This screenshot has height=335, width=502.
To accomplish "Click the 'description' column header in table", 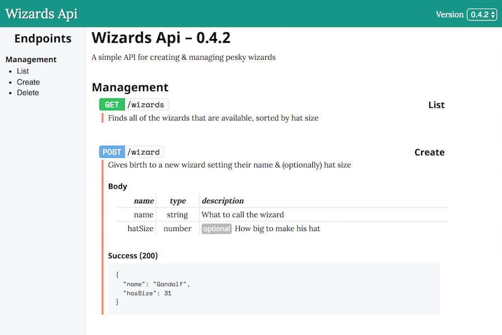I will tap(223, 201).
